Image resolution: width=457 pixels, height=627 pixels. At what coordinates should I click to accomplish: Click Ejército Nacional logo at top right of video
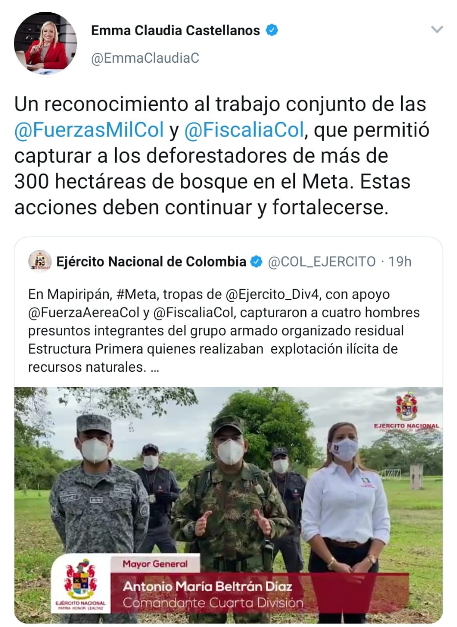tap(407, 412)
